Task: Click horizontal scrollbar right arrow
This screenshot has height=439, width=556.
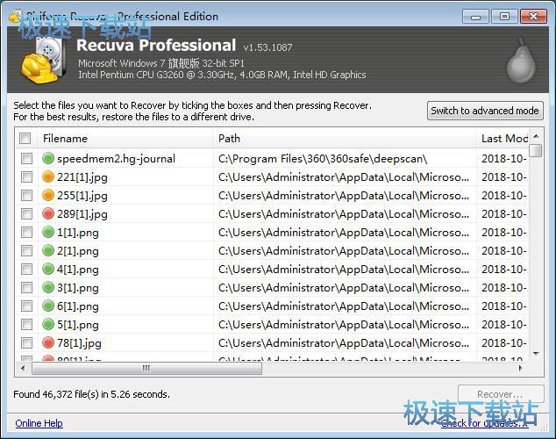Action: (521, 368)
